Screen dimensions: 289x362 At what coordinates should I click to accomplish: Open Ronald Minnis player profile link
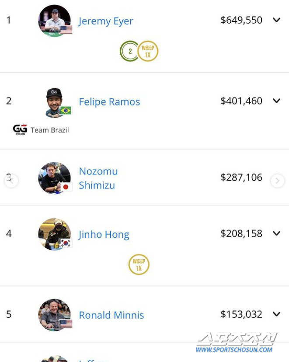111,315
